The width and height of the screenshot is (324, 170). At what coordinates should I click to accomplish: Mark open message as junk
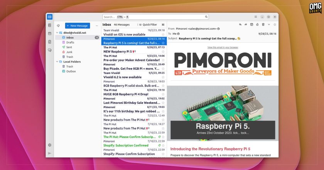tap(257, 24)
